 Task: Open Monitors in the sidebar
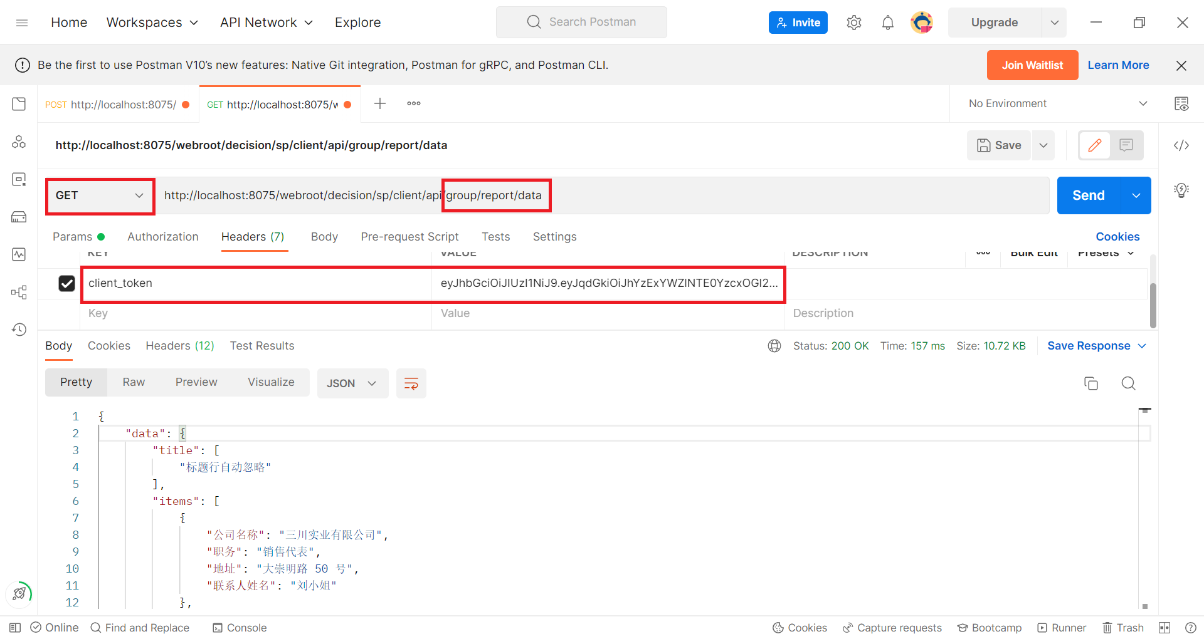pos(19,254)
